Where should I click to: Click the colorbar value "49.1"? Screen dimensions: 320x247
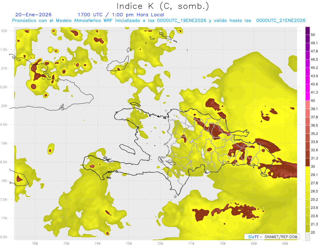314,43
